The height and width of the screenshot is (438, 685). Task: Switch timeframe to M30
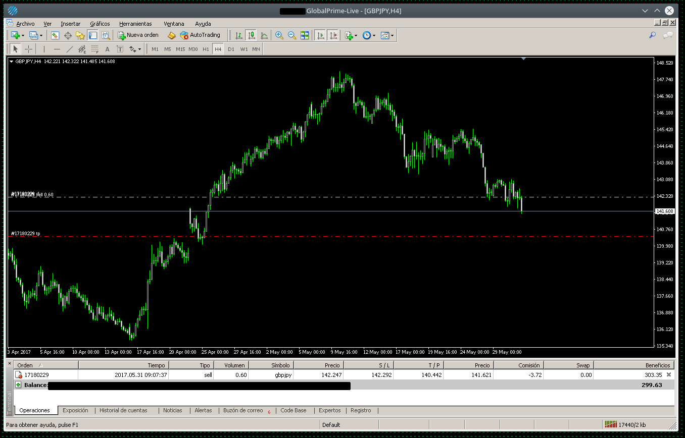[x=193, y=49]
